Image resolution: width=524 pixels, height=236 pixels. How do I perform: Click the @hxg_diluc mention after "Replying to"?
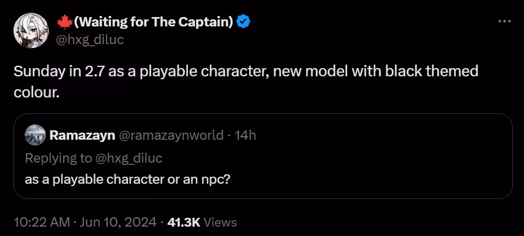point(129,157)
